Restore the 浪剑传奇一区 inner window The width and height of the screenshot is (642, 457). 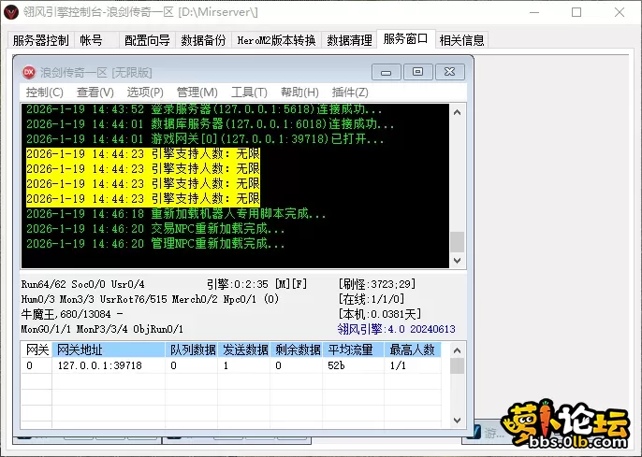coord(417,72)
